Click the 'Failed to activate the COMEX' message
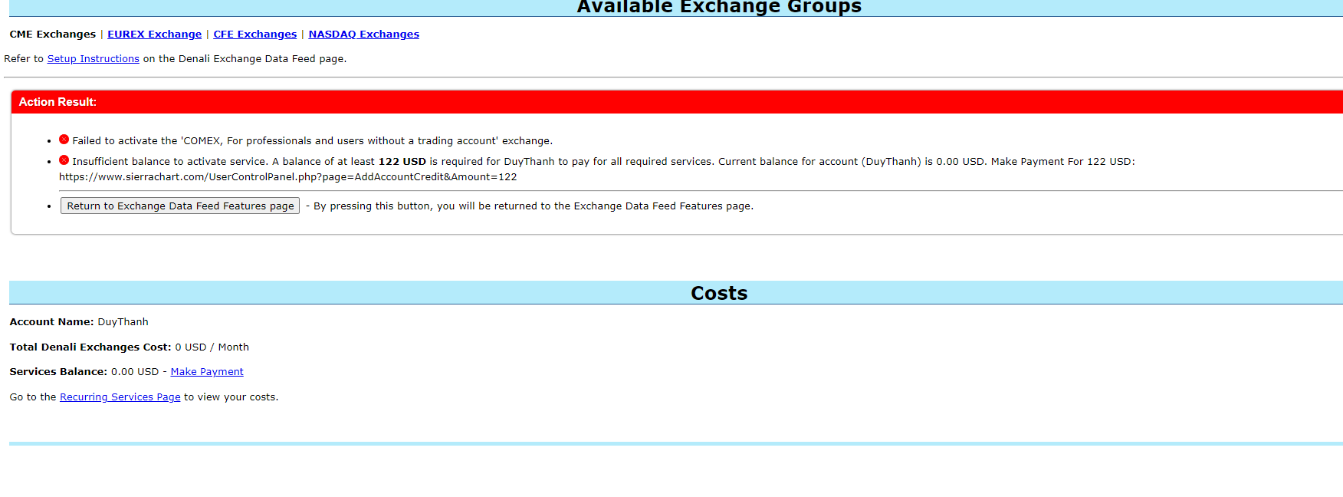Image resolution: width=1343 pixels, height=497 pixels. click(x=313, y=141)
